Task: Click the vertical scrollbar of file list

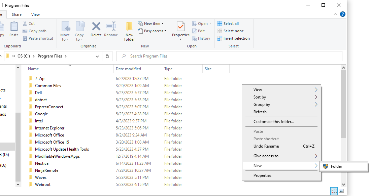Action: point(343,104)
